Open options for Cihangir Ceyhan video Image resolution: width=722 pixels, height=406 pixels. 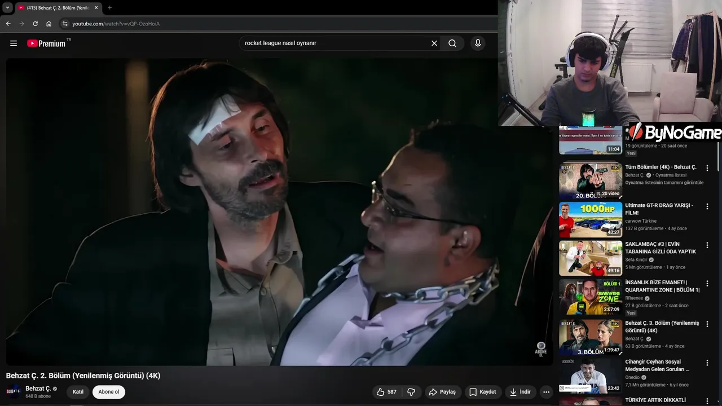(707, 363)
